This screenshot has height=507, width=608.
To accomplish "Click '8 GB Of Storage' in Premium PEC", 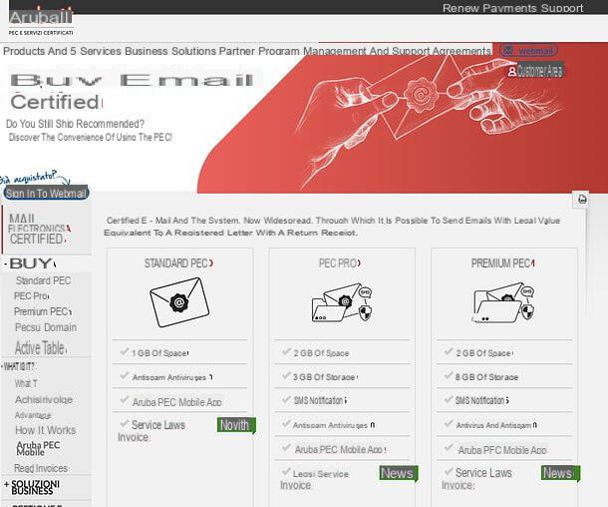I will coord(486,377).
